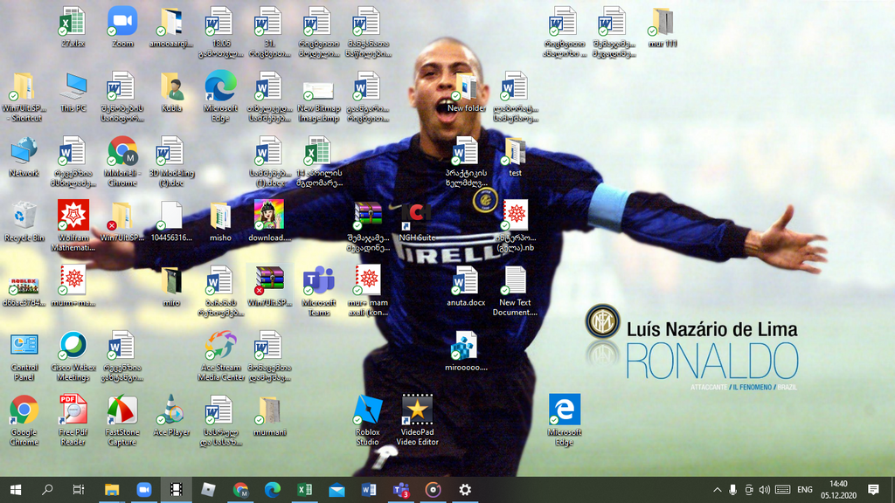Select the d66ae3764 Roblox image file
Viewport: 895px width, 503px height.
click(24, 292)
